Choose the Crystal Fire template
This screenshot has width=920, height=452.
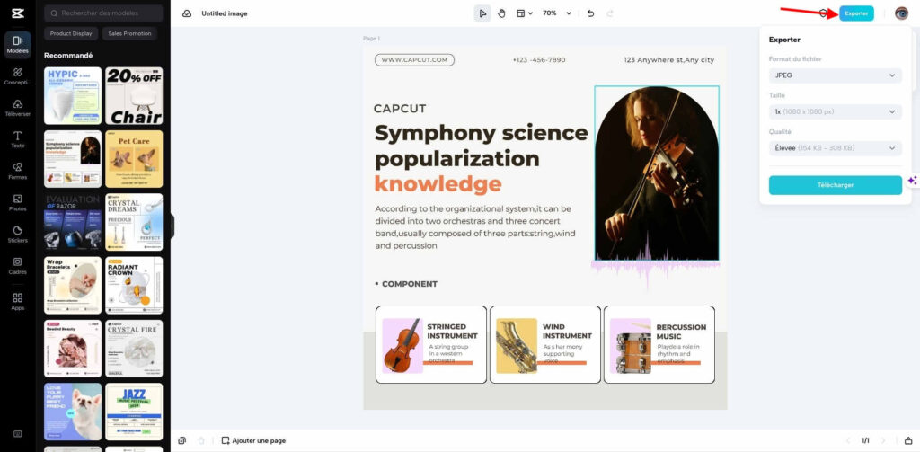tap(134, 349)
